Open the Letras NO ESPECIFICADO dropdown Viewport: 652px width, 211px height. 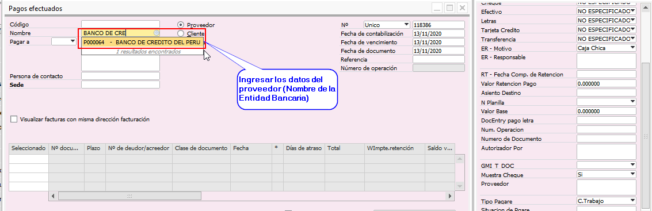click(633, 20)
